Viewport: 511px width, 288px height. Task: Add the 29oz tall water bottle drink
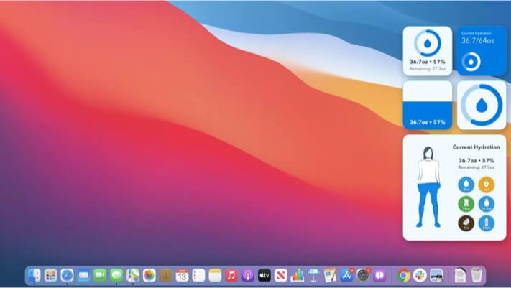click(x=487, y=223)
